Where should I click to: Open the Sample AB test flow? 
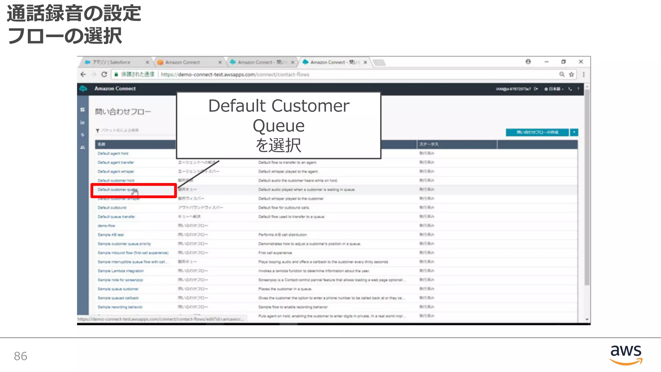[111, 235]
